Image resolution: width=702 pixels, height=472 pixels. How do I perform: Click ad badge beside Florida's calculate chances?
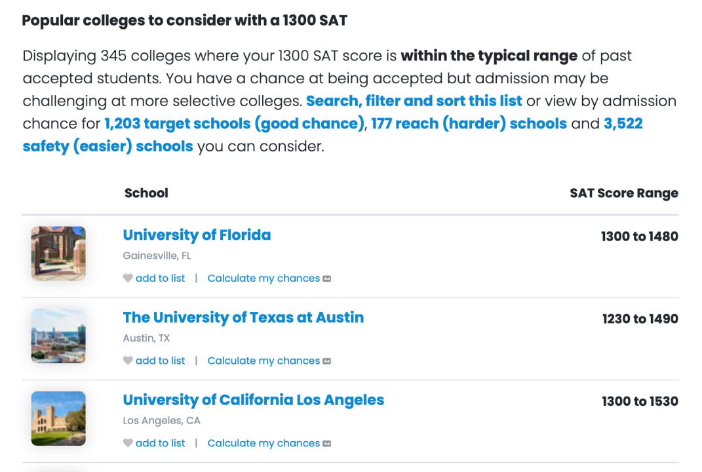coord(327,279)
